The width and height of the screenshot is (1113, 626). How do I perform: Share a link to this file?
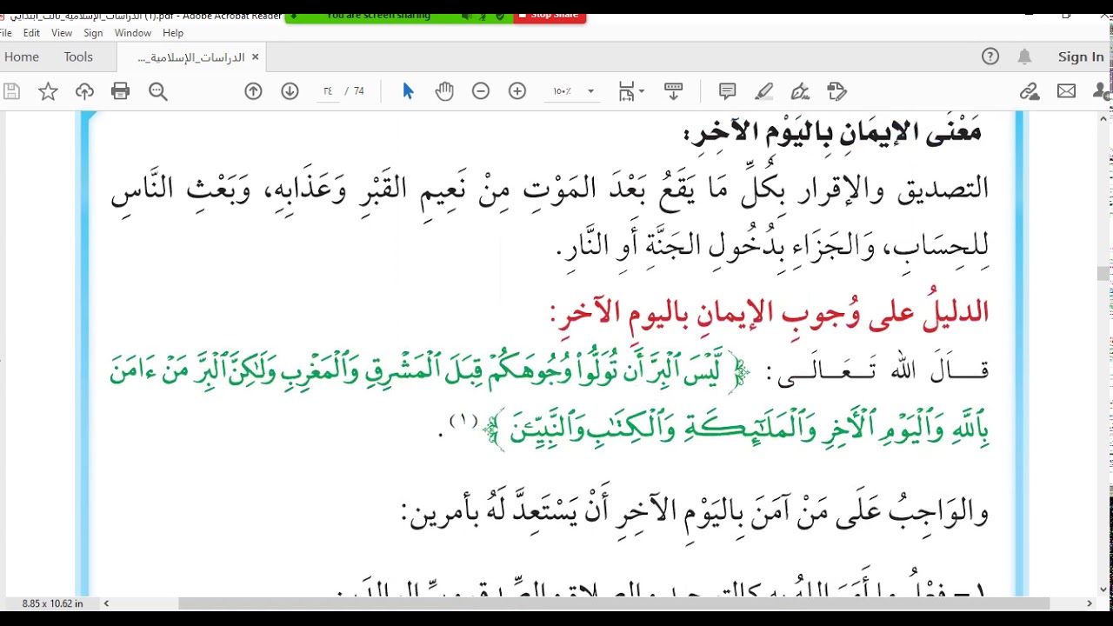(1030, 91)
